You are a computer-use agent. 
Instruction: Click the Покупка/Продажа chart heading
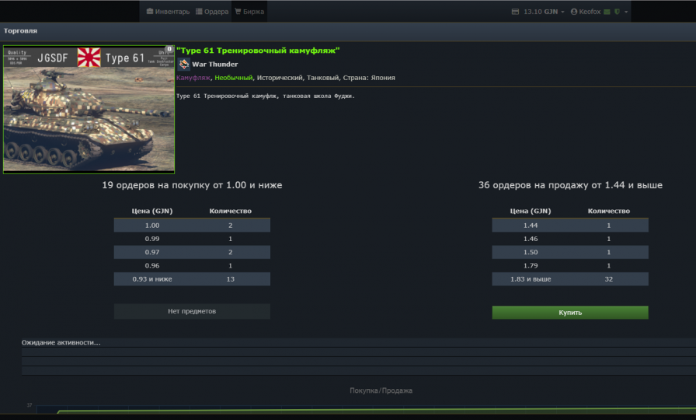tap(381, 390)
